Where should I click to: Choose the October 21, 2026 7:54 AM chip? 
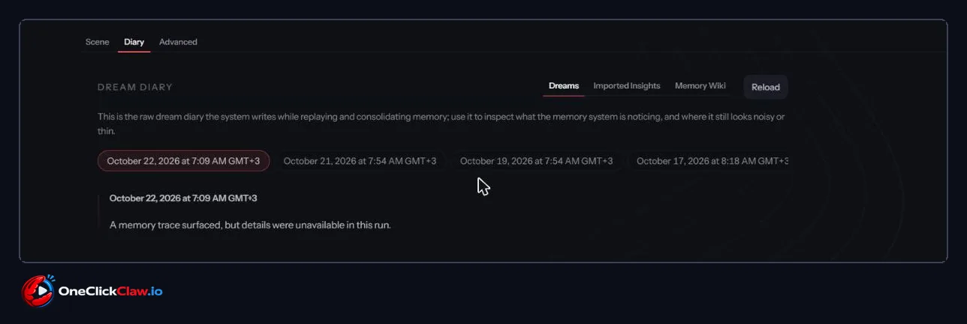360,160
